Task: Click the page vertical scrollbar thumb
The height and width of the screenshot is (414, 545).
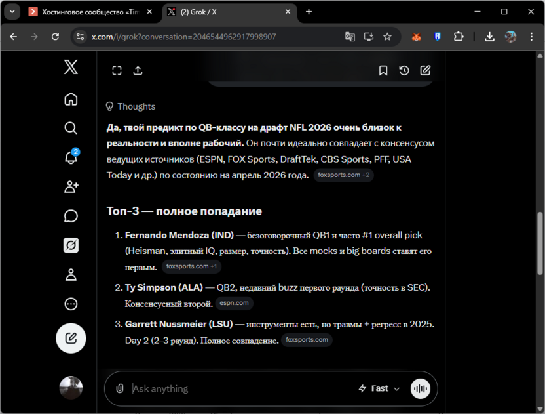Action: [x=540, y=243]
